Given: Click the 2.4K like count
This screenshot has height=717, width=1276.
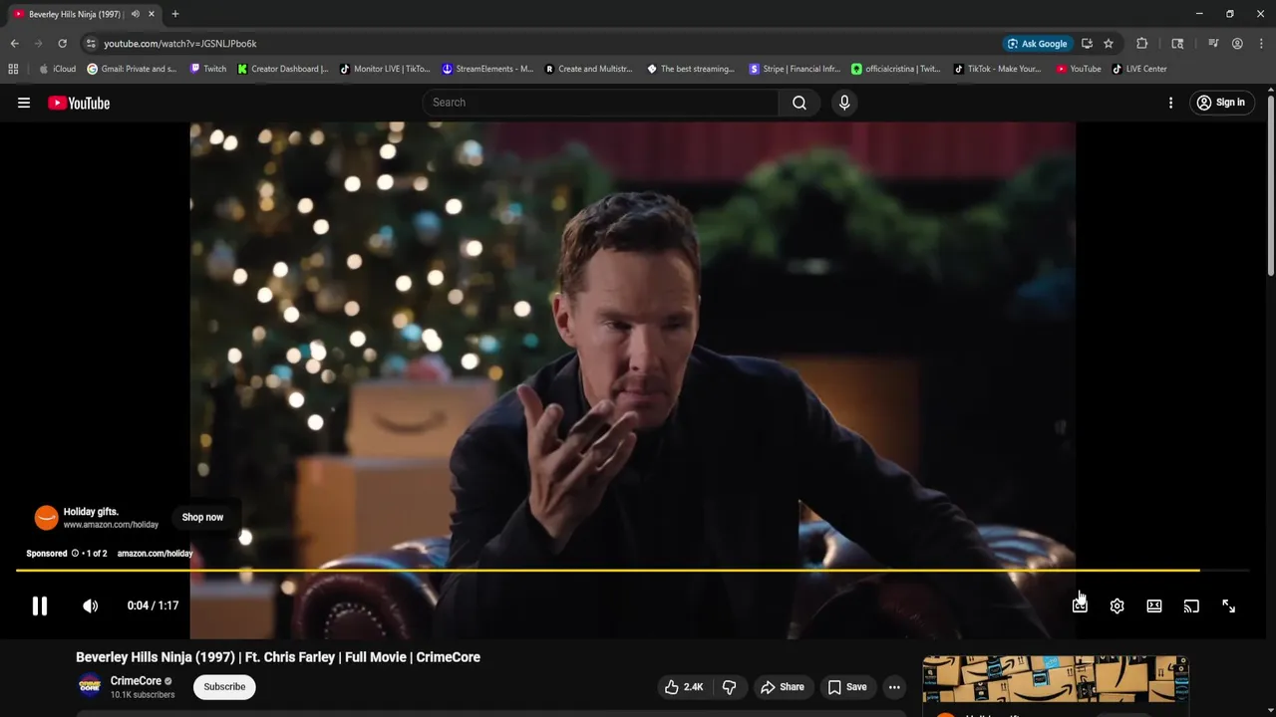Looking at the screenshot, I should [x=694, y=687].
